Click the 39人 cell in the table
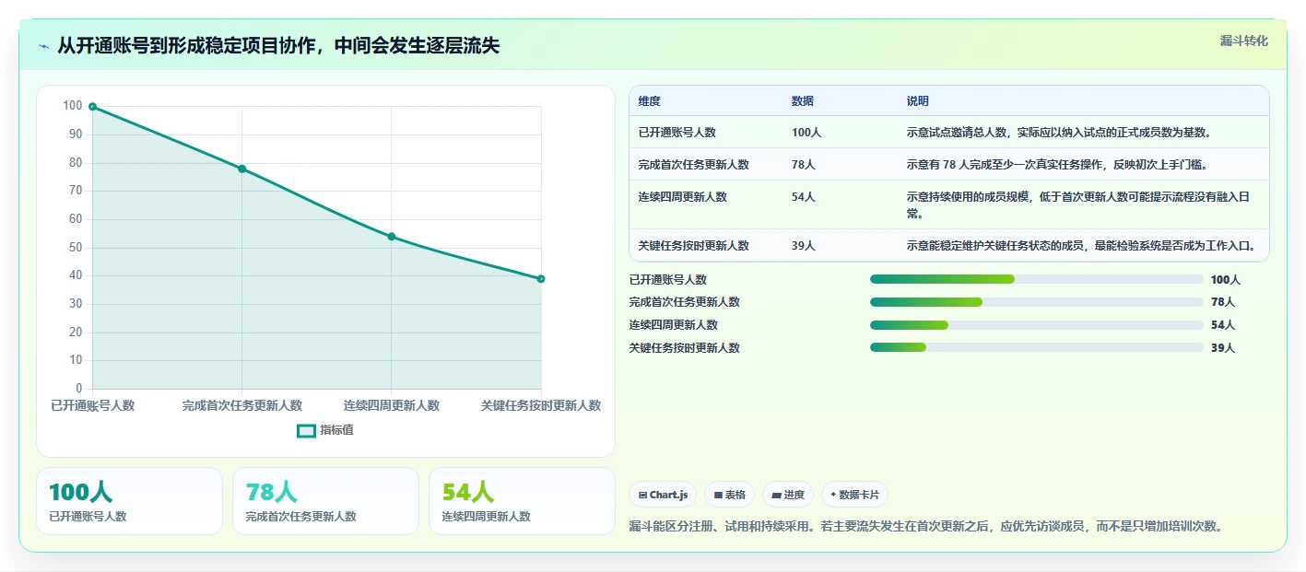1306x572 pixels. tap(804, 246)
